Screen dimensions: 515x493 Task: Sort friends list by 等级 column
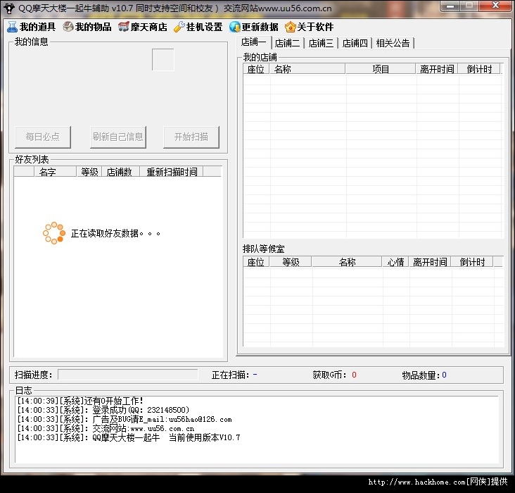click(x=89, y=172)
